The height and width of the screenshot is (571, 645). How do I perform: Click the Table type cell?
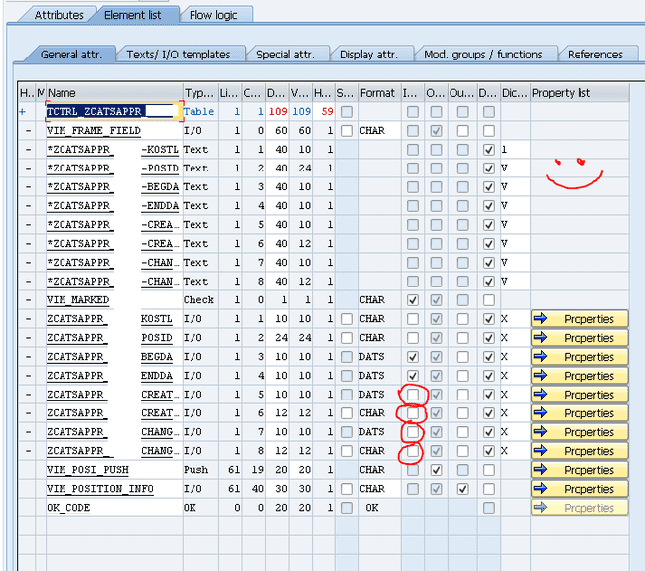(200, 111)
